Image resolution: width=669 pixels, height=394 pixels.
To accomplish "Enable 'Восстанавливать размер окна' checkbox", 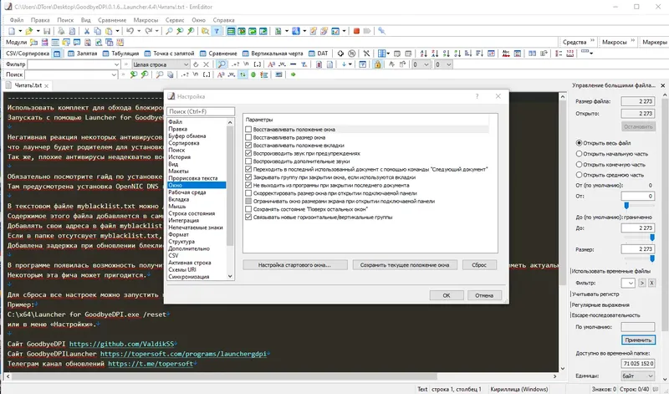I will (248, 137).
